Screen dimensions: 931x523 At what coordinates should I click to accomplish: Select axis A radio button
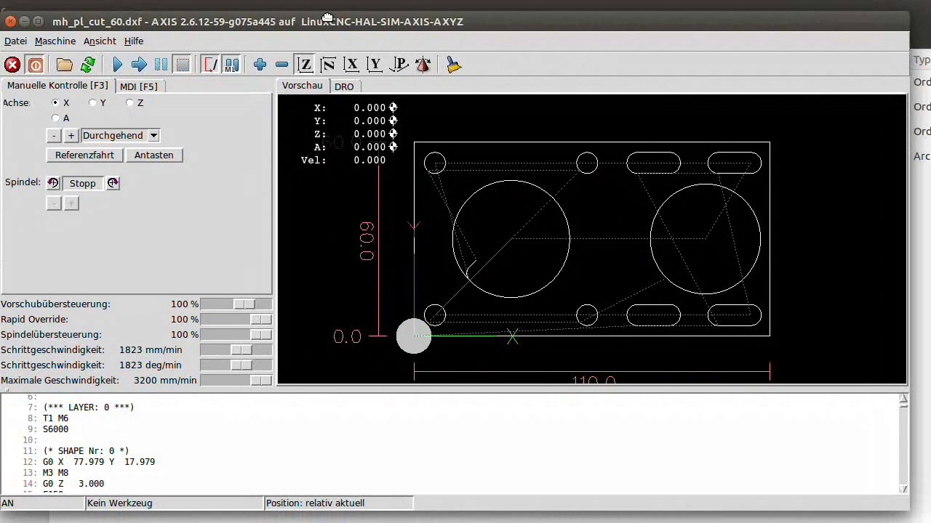coord(55,118)
